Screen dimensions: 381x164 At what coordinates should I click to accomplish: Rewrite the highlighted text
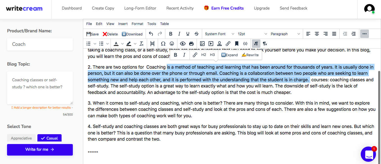click(x=250, y=55)
